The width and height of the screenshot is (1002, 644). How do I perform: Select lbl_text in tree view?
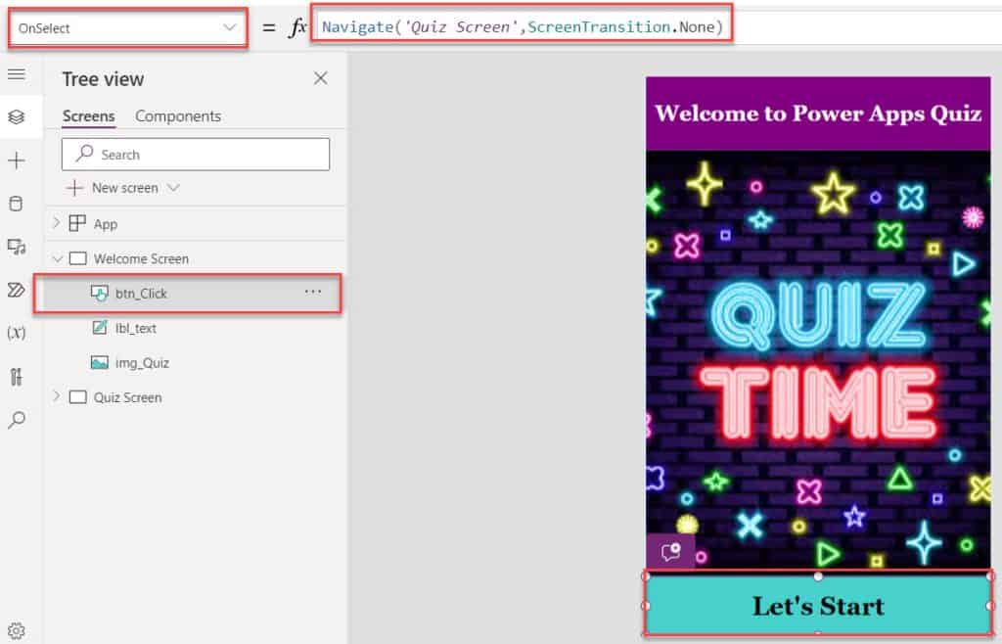(136, 329)
